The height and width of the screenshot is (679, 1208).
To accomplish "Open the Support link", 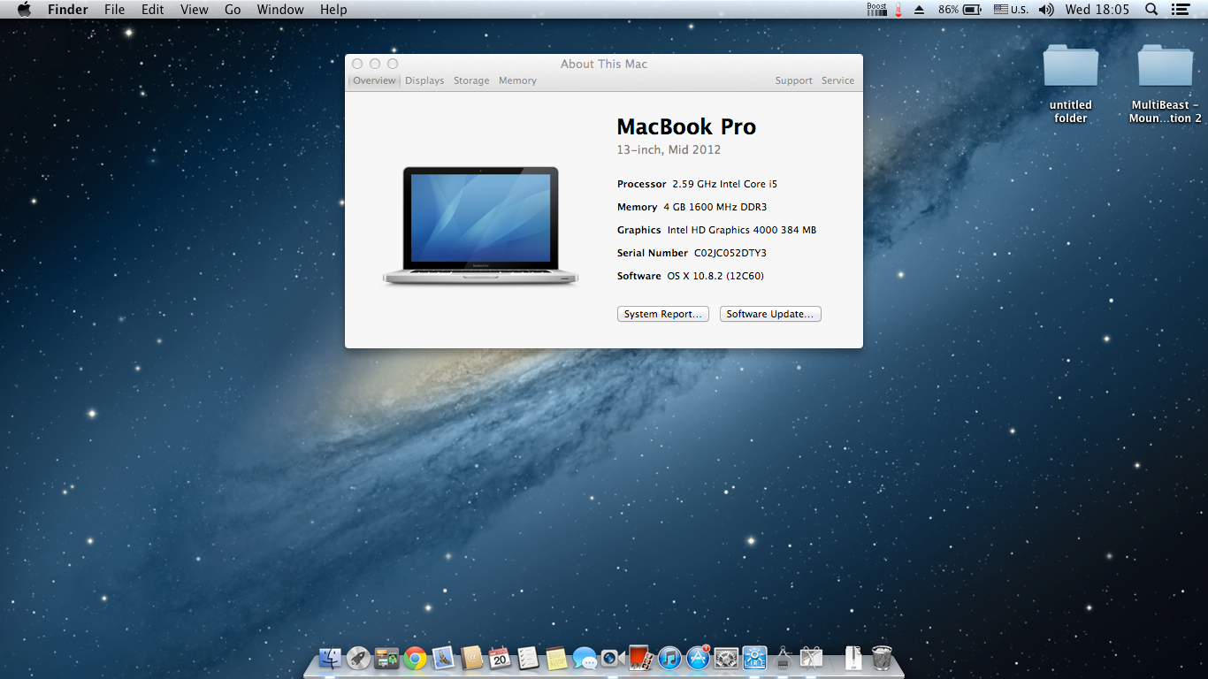I will pyautogui.click(x=794, y=80).
